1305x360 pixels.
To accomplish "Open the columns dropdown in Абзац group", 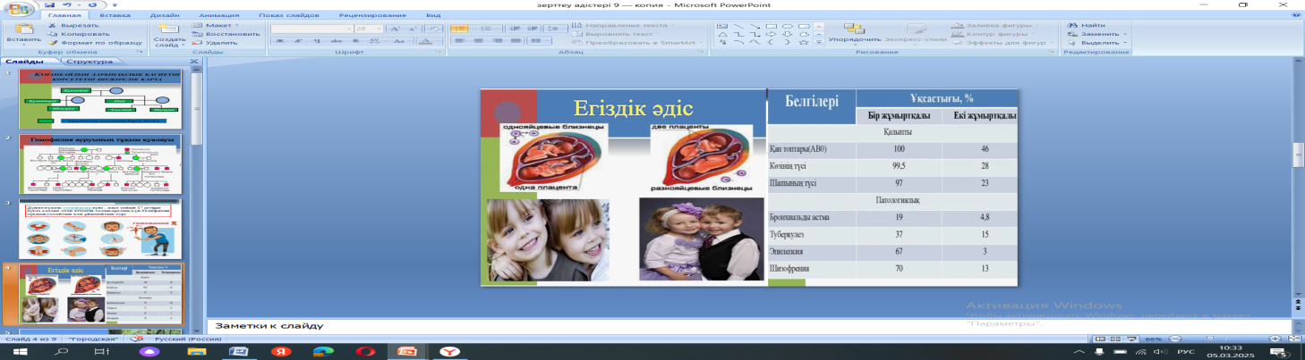I will point(539,41).
